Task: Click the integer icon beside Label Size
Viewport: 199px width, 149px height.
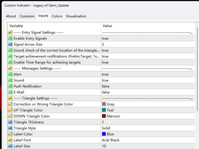Action: 10,146
